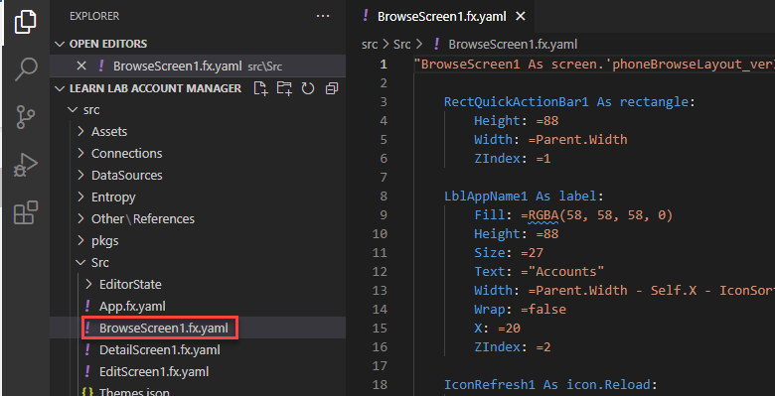Click line number 9 in gutter
This screenshot has width=775, height=396.
pyautogui.click(x=384, y=214)
